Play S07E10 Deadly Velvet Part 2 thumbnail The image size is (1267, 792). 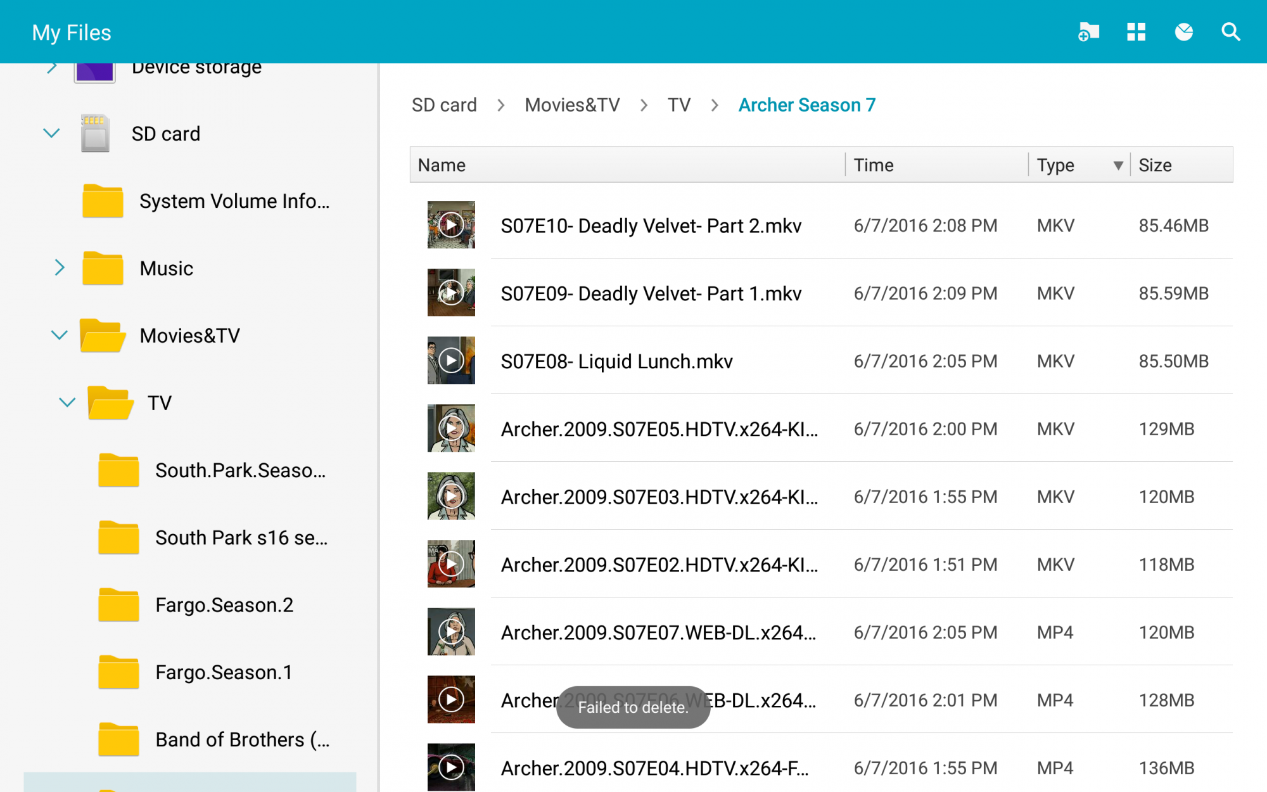pyautogui.click(x=451, y=225)
